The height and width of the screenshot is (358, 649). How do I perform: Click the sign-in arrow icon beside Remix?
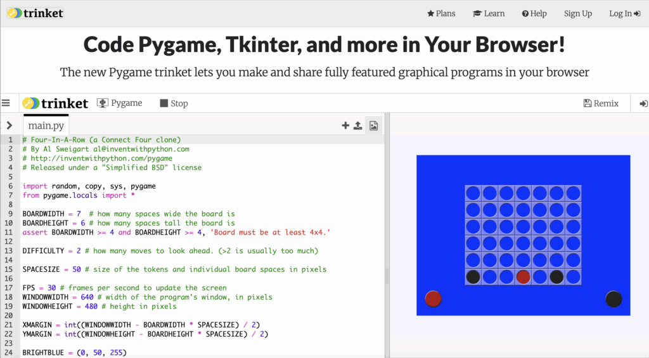pyautogui.click(x=643, y=103)
